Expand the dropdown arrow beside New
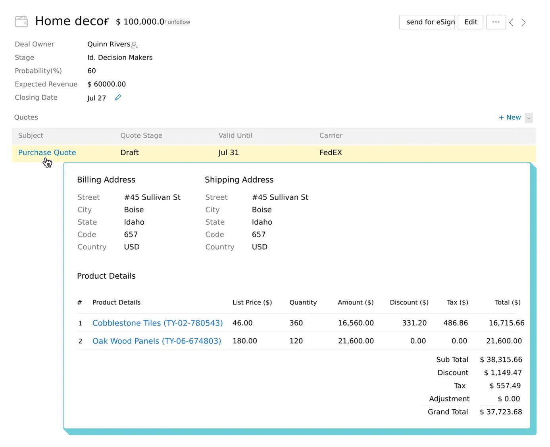The width and height of the screenshot is (550, 447). tap(529, 118)
